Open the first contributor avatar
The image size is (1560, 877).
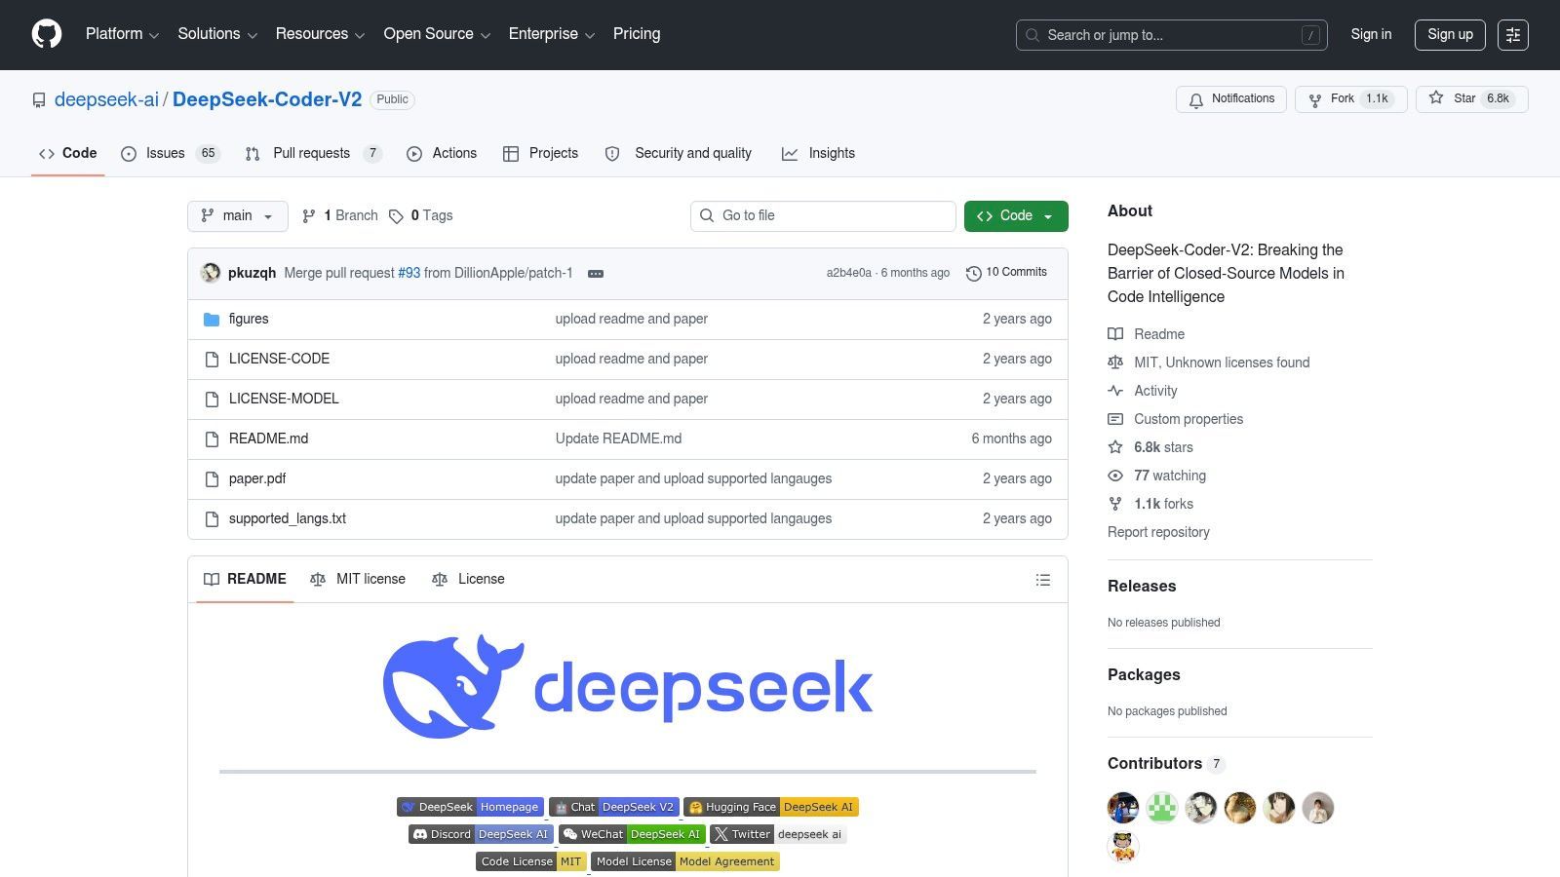(x=1123, y=808)
